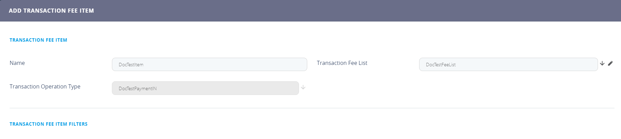Expand fee list choices via the black arrow

click(x=602, y=64)
